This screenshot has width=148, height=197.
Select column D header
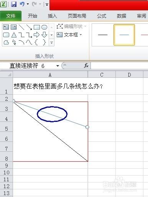click(129, 75)
